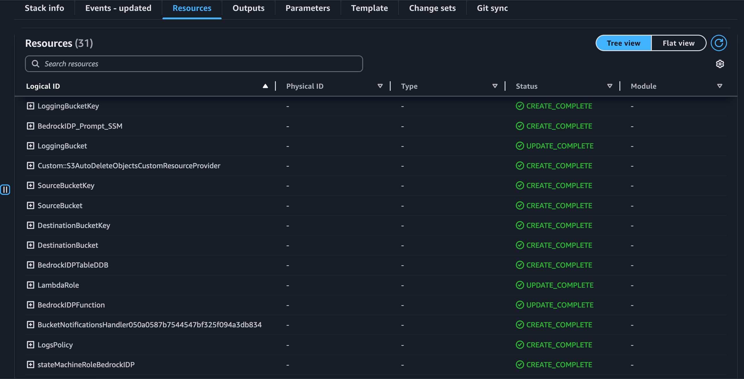
Task: Click the refresh resources icon
Action: (x=718, y=43)
